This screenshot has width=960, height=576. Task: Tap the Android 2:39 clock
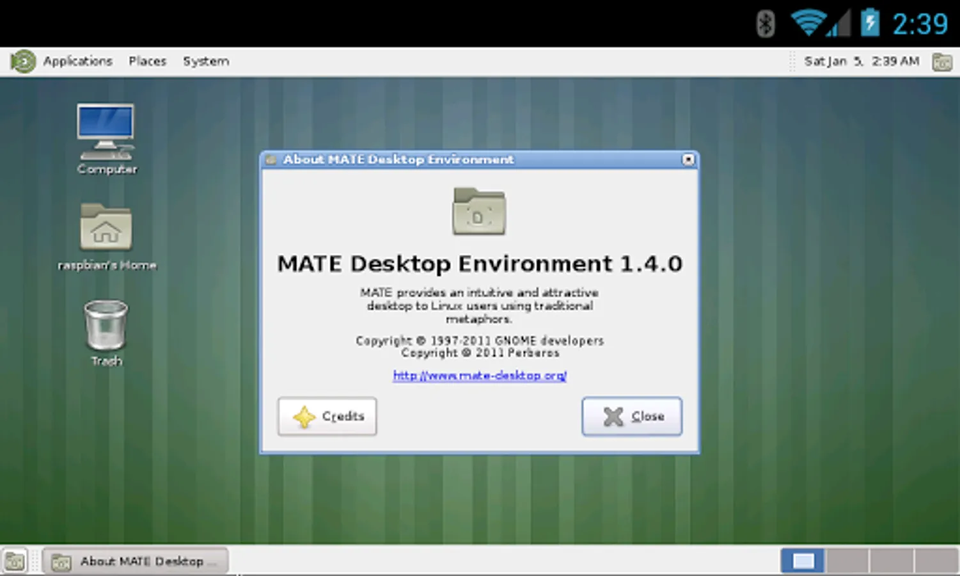coord(920,24)
